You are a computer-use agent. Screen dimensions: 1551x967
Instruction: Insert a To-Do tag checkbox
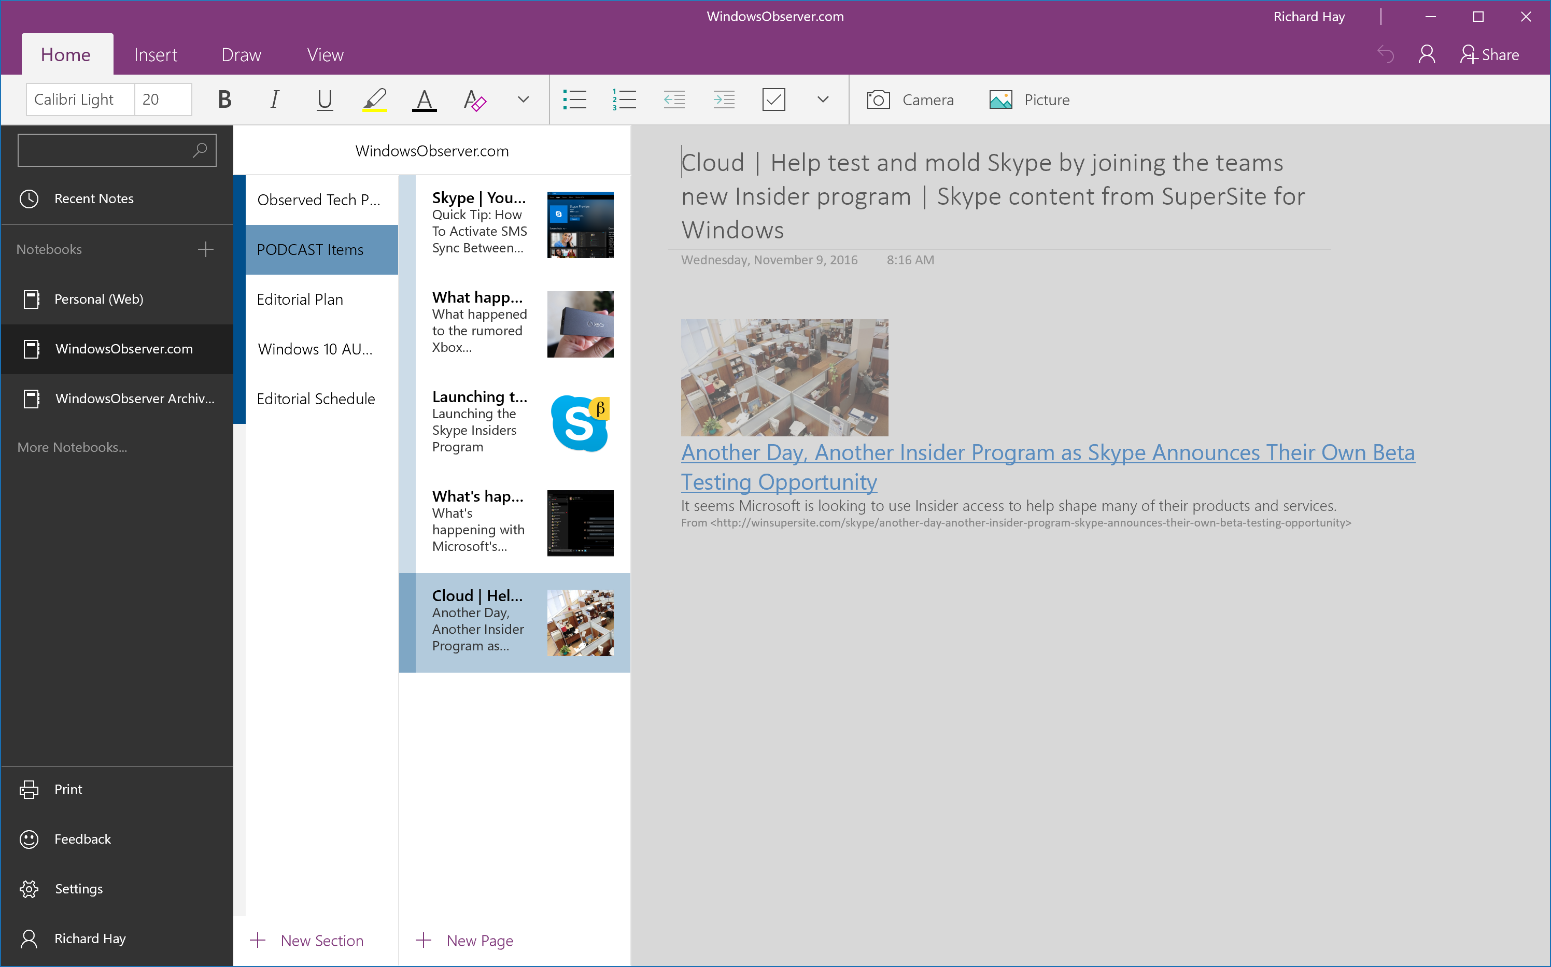(774, 99)
